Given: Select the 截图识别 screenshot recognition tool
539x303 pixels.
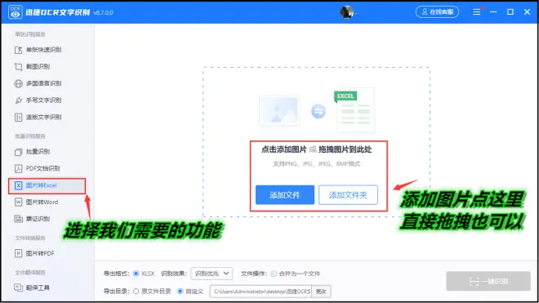Looking at the screenshot, I should pyautogui.click(x=33, y=67).
